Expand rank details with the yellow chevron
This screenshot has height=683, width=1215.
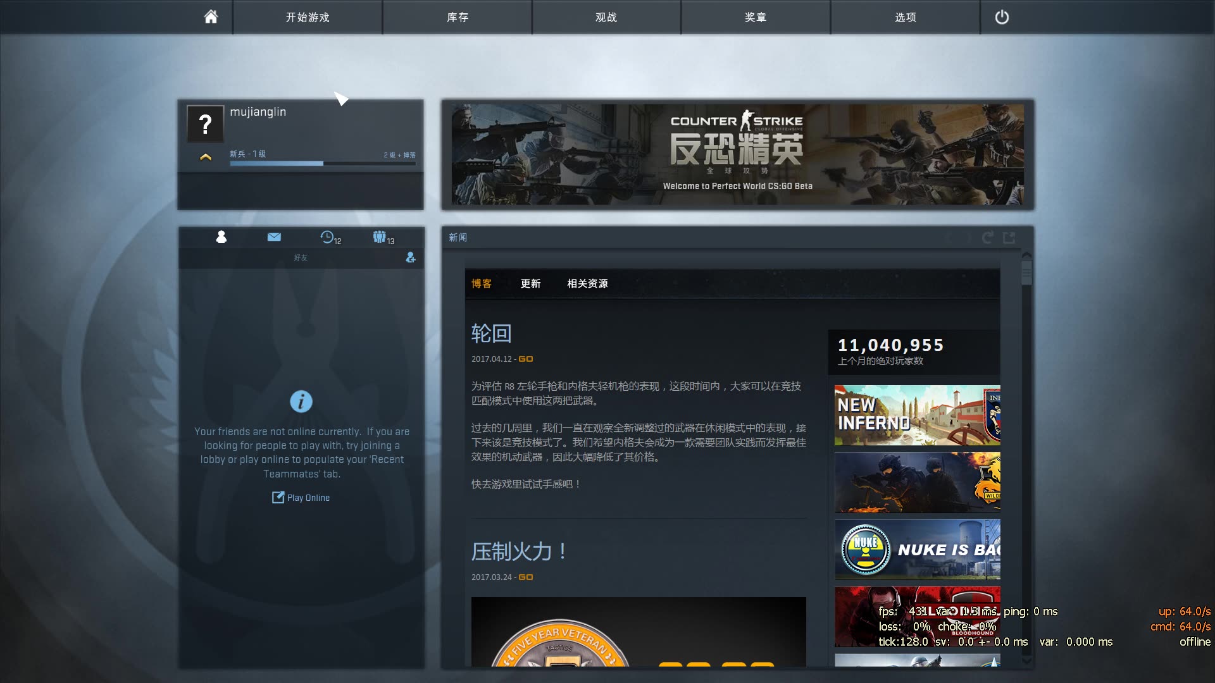pos(206,156)
